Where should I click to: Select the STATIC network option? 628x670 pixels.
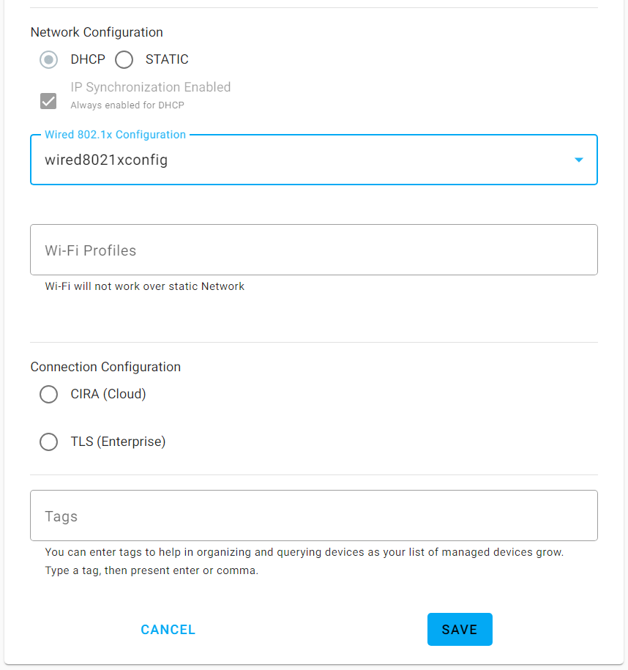pyautogui.click(x=124, y=59)
